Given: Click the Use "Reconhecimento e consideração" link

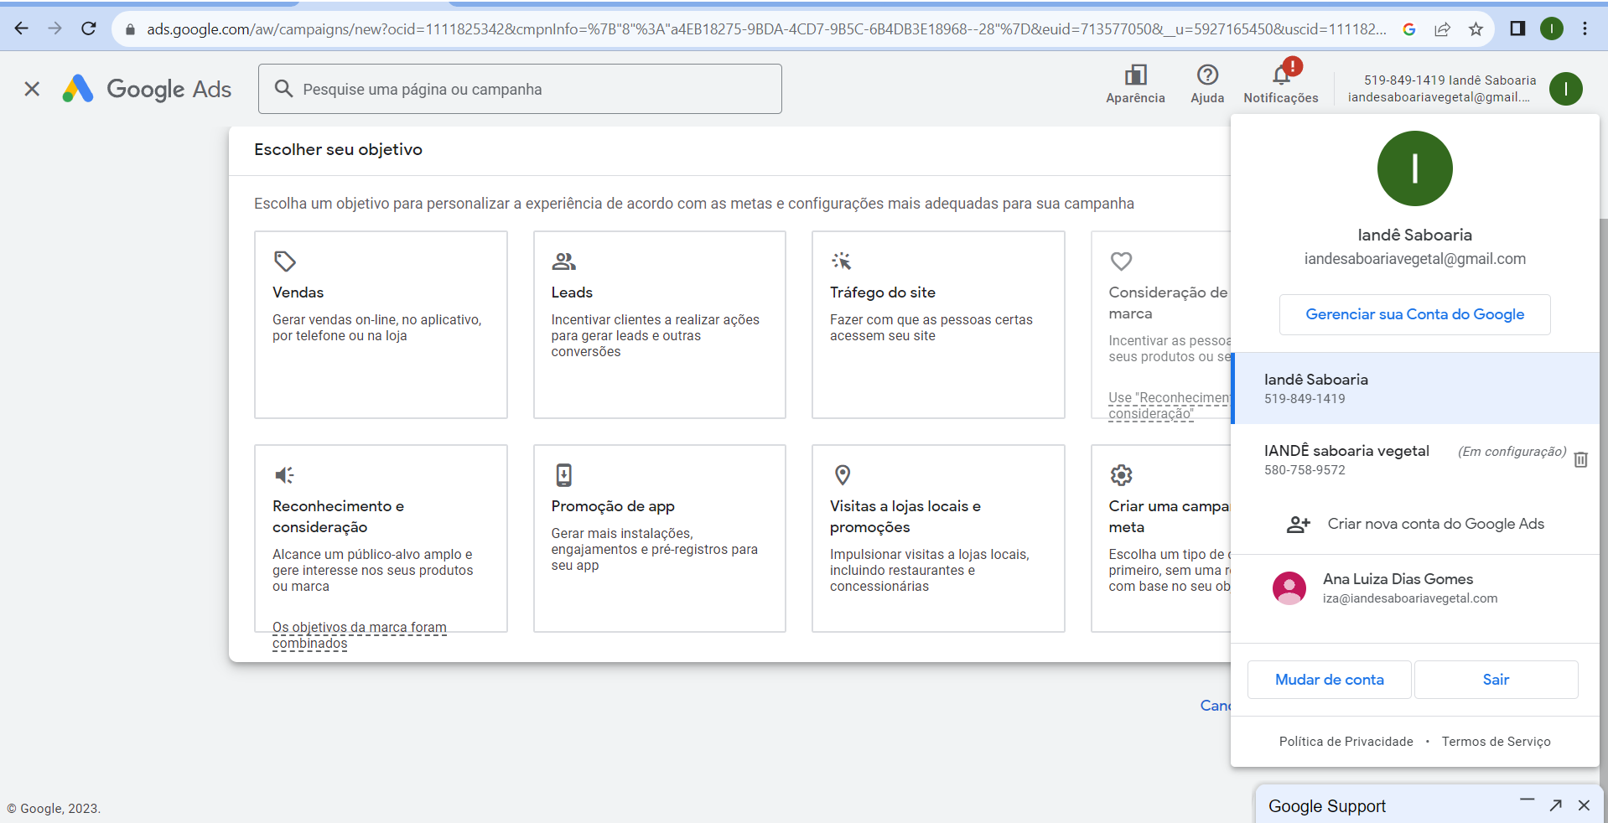Looking at the screenshot, I should pyautogui.click(x=1170, y=406).
